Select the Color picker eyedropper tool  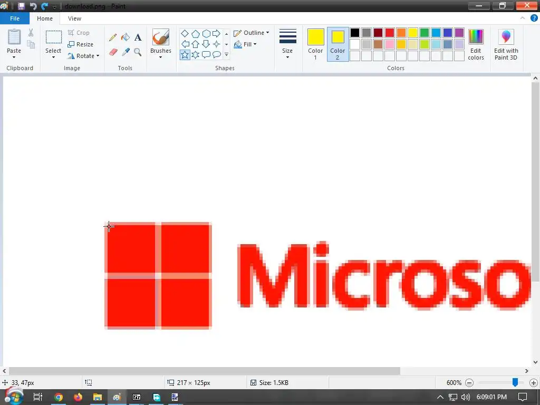pos(126,52)
